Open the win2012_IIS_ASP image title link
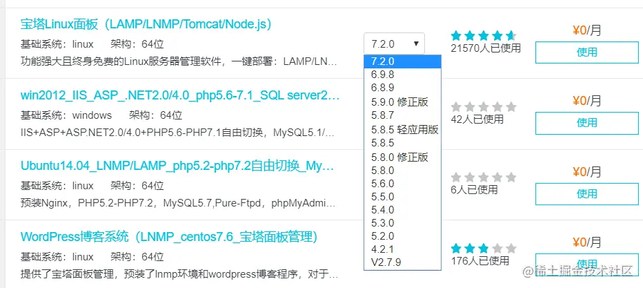643x288 pixels. click(x=180, y=96)
